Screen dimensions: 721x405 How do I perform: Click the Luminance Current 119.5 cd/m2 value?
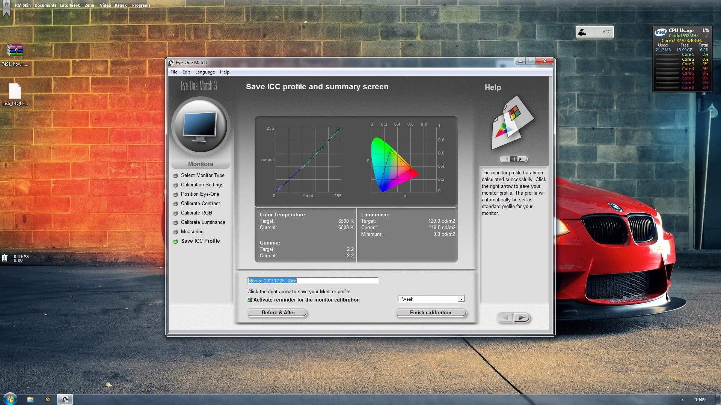(442, 228)
